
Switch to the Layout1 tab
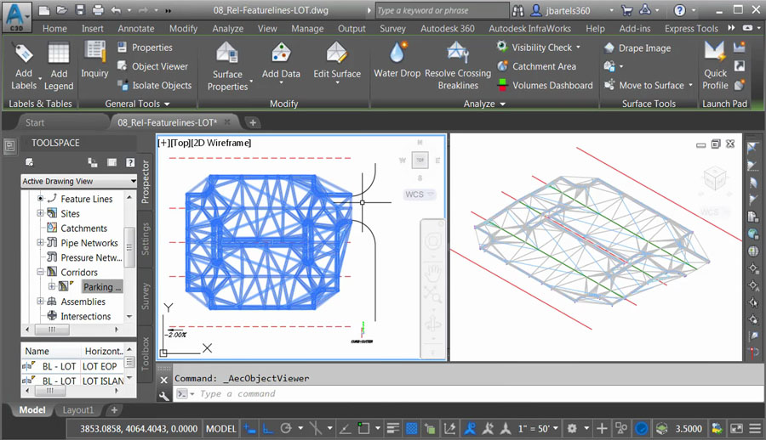click(x=77, y=410)
